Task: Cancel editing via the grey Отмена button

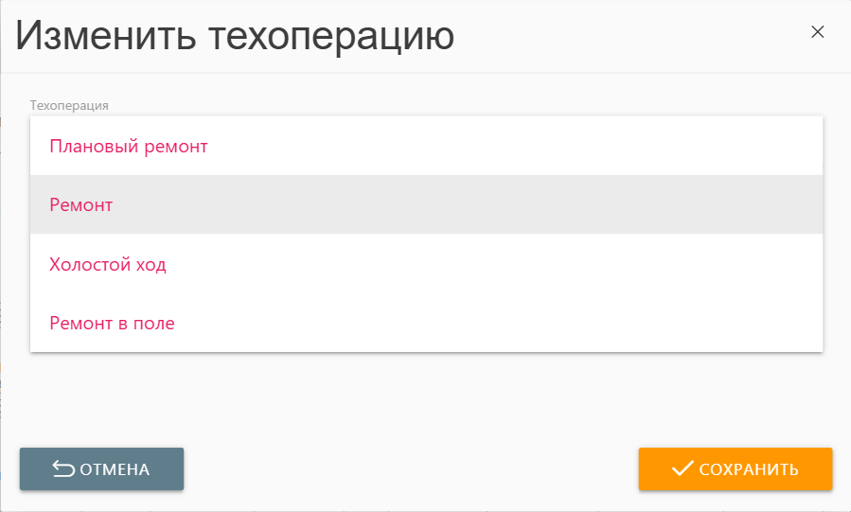Action: pos(101,469)
